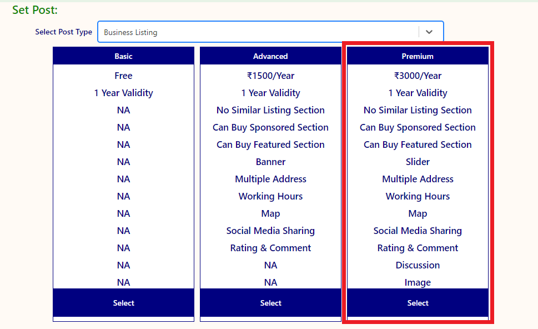538x329 pixels.
Task: Select Slider feature in Premium plan
Action: click(418, 162)
